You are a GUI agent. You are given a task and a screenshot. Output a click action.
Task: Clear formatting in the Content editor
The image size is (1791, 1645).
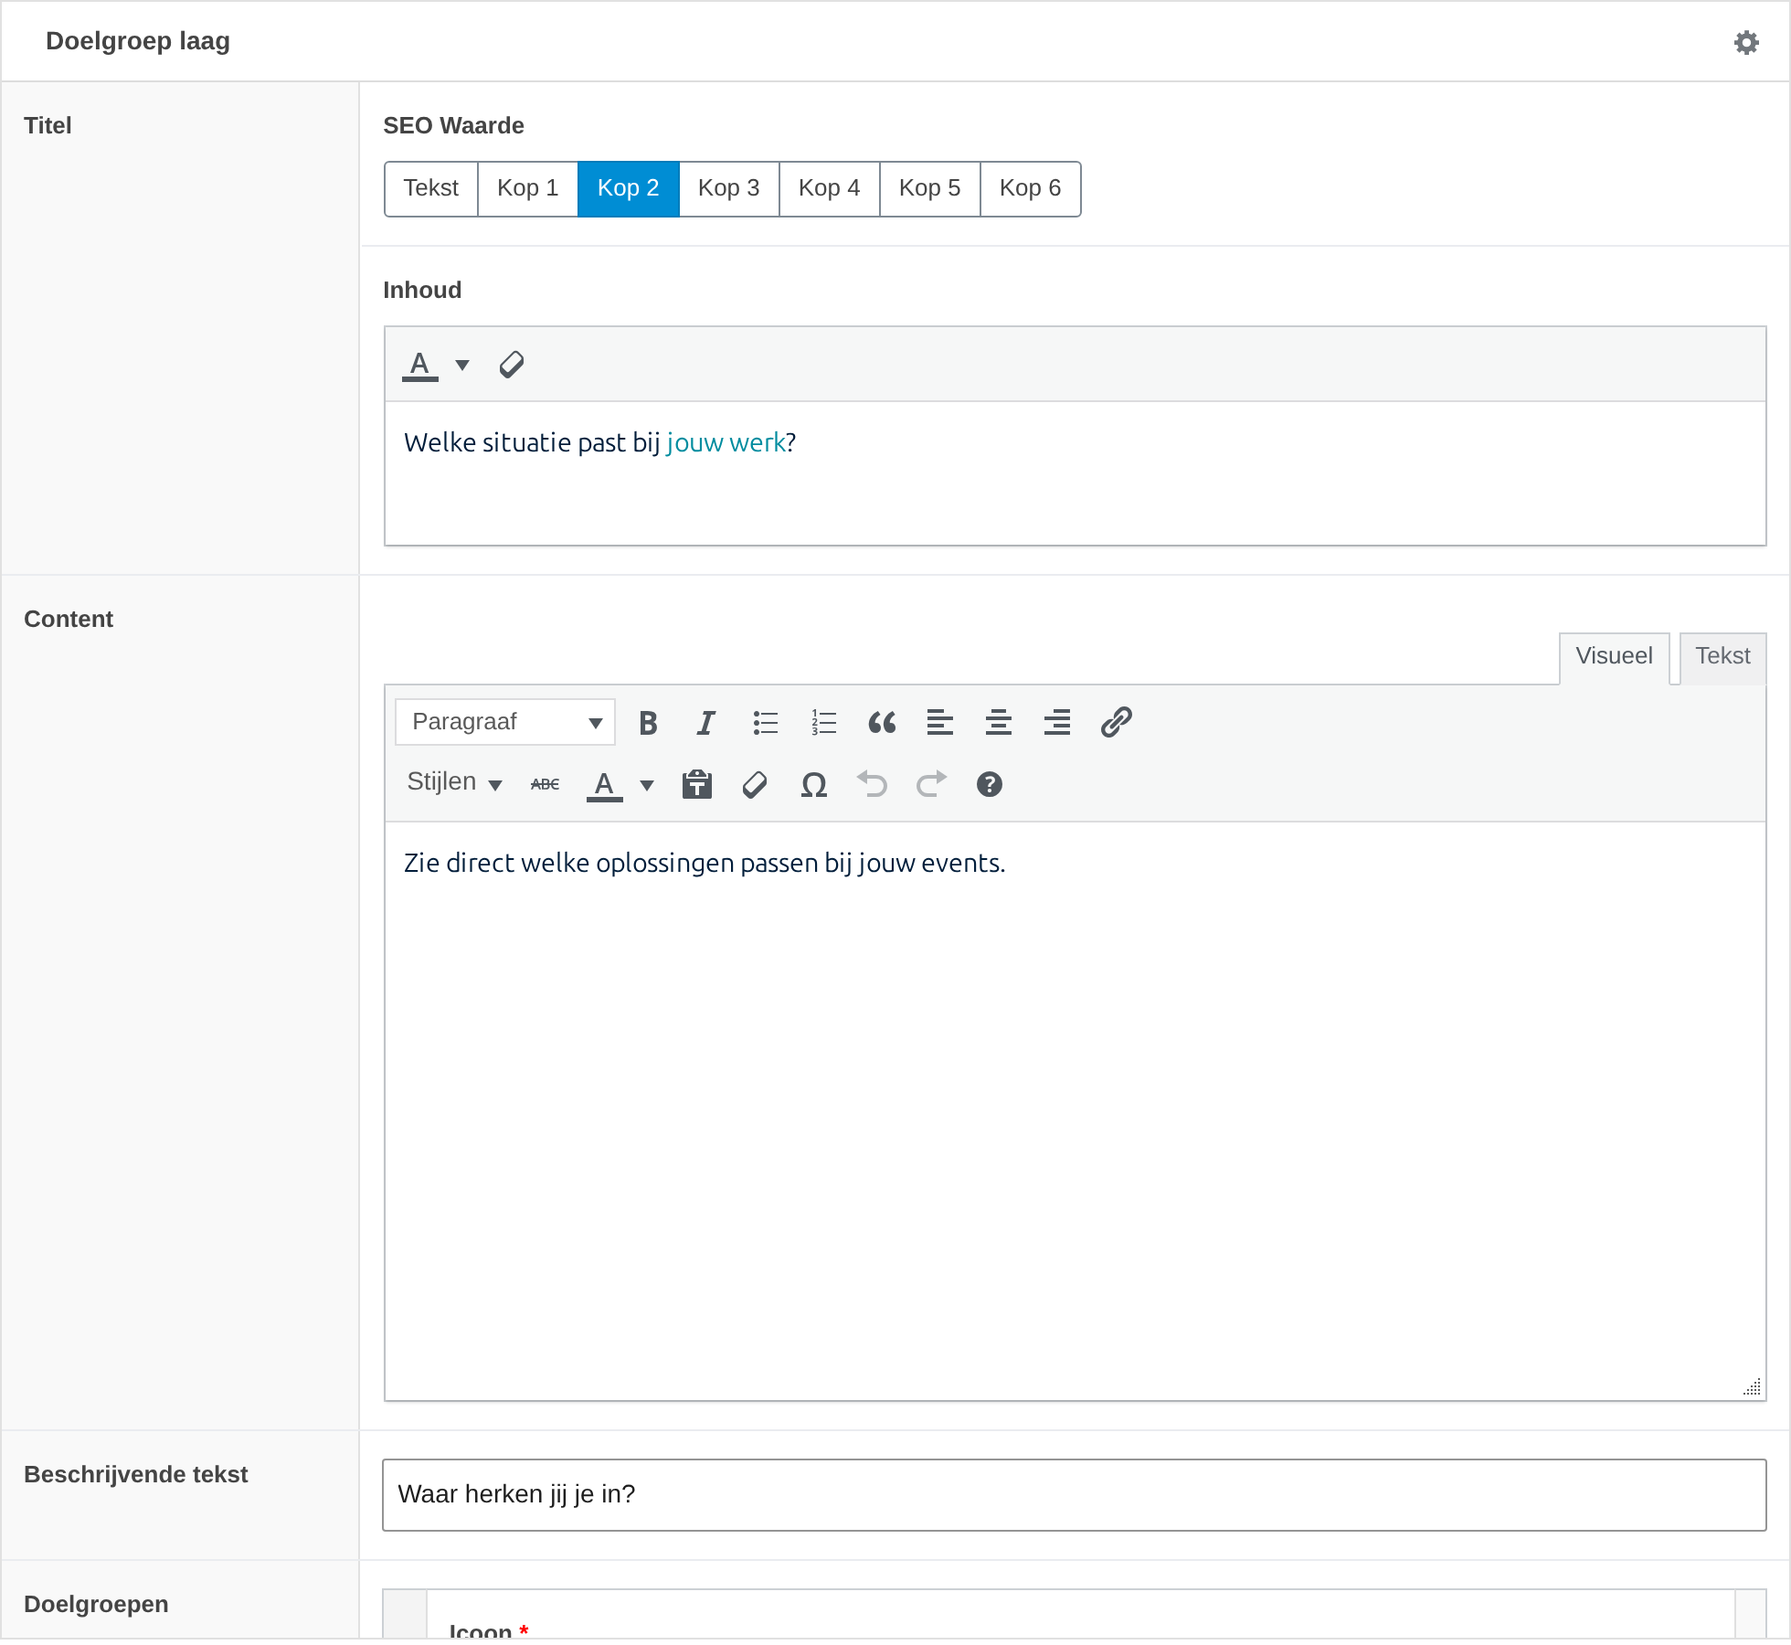(756, 784)
